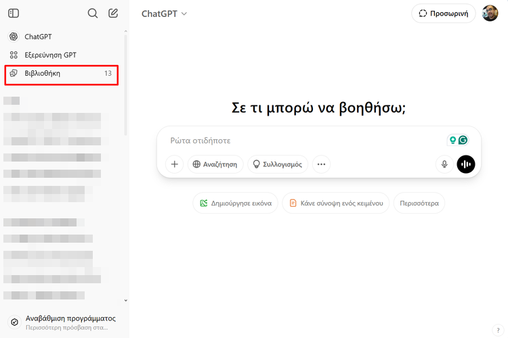The width and height of the screenshot is (508, 338).
Task: Open the three-dots more tools menu
Action: pos(321,164)
